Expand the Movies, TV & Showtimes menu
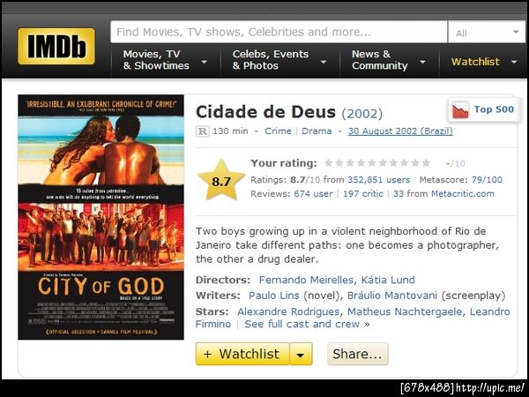529x397 pixels. pos(166,60)
